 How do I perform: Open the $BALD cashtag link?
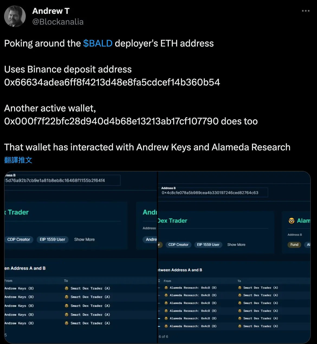click(x=98, y=43)
